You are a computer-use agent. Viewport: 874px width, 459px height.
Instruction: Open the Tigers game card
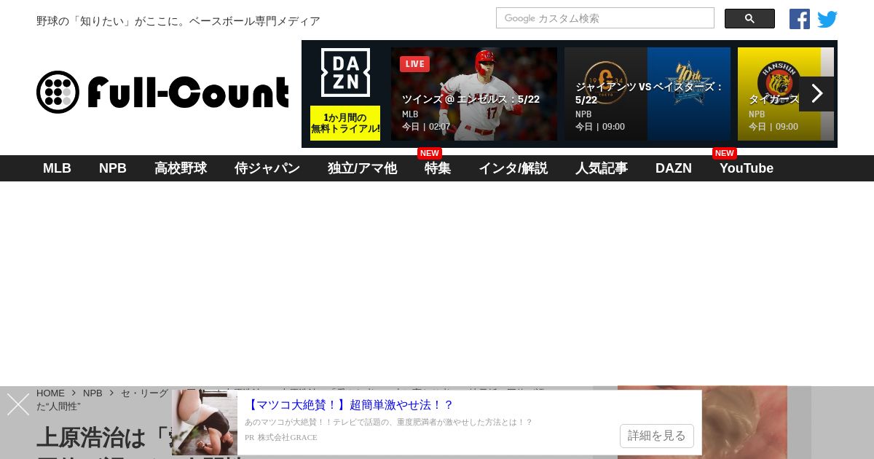[x=785, y=94]
